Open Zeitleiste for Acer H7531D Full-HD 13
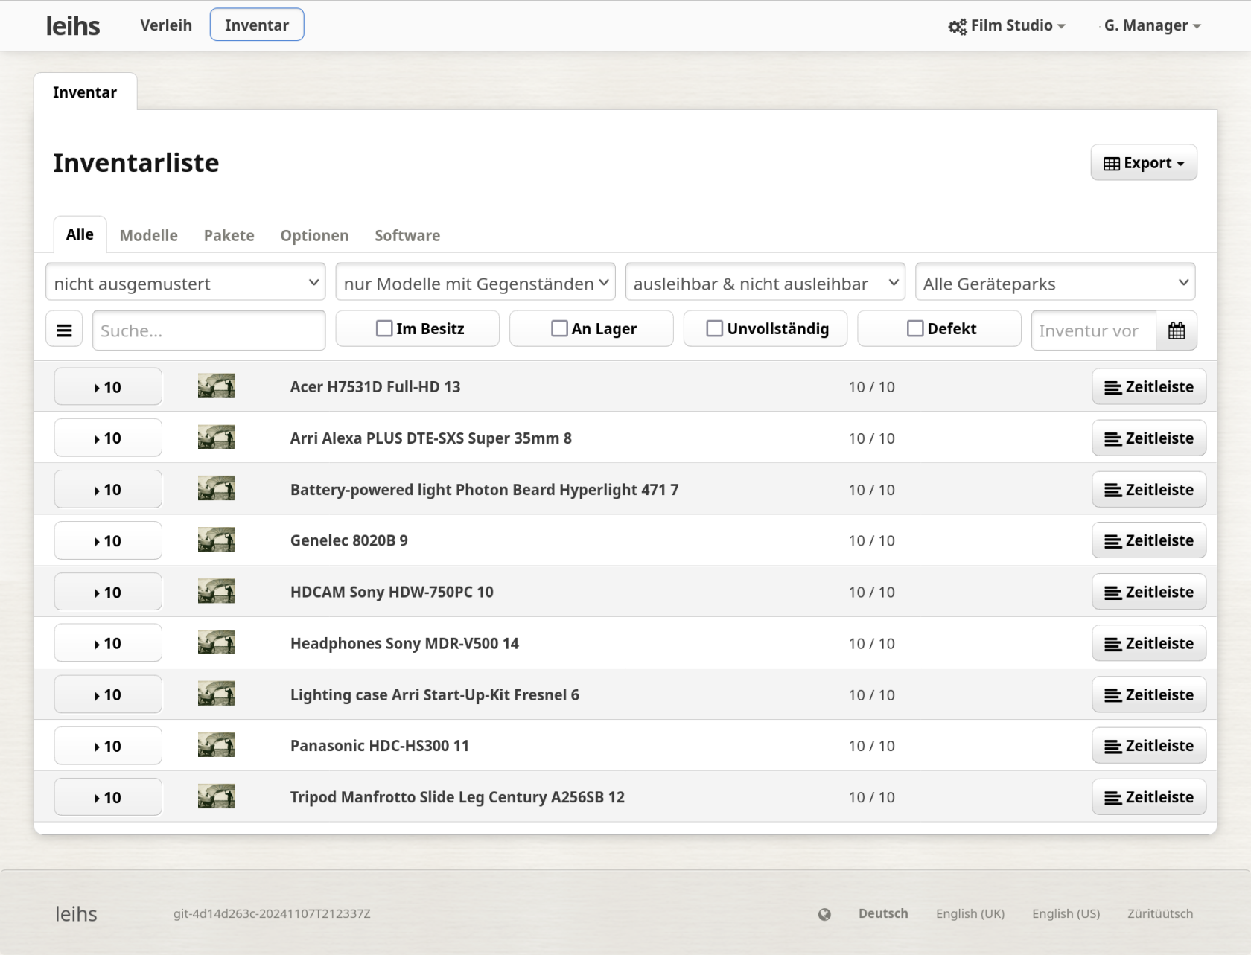Screen dimensions: 1251x955 (x=1149, y=387)
